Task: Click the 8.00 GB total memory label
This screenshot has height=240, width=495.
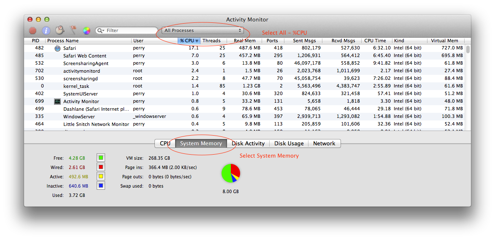Action: coord(230,192)
